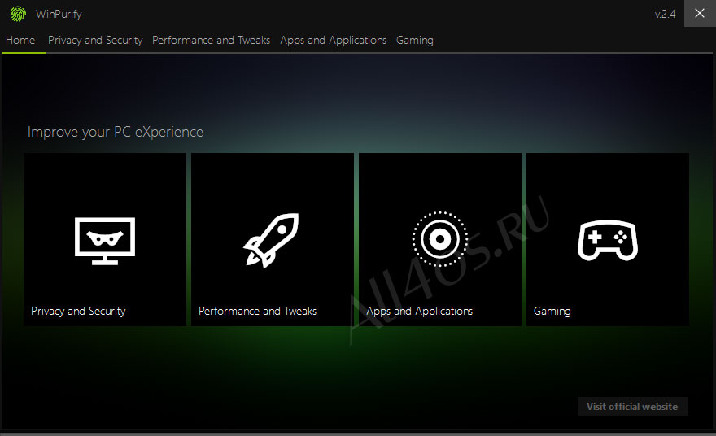Screen dimensions: 716x436
Task: Click the v.2.4 version text
Action: [x=665, y=14]
